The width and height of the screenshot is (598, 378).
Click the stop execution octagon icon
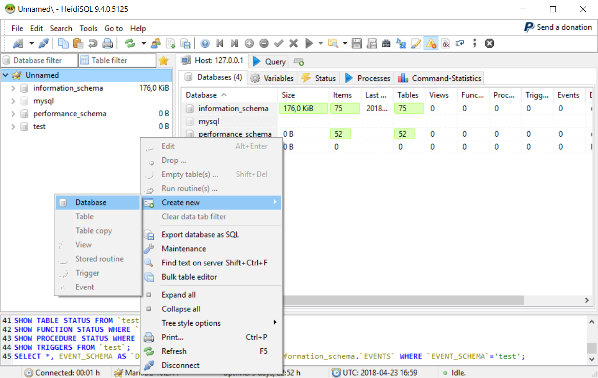pyautogui.click(x=489, y=44)
